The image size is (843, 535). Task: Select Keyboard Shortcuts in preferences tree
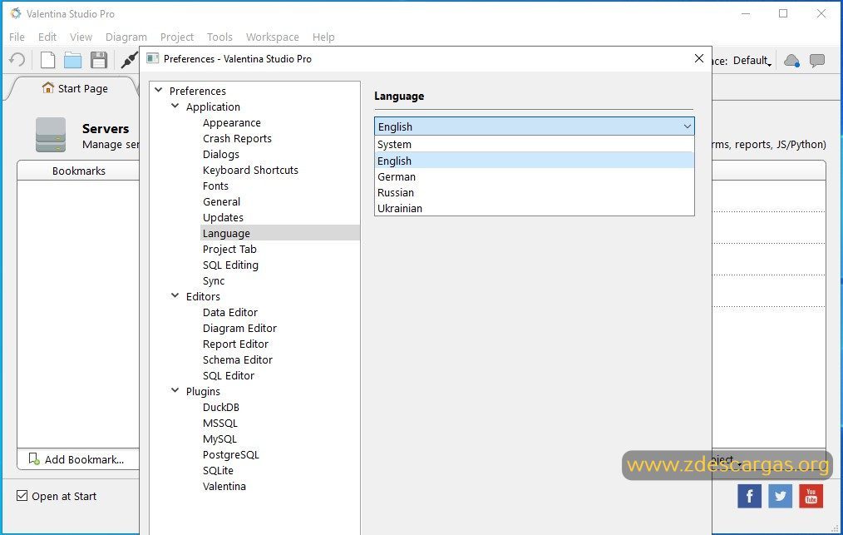point(250,170)
